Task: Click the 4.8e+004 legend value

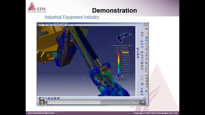Action: [126, 72]
